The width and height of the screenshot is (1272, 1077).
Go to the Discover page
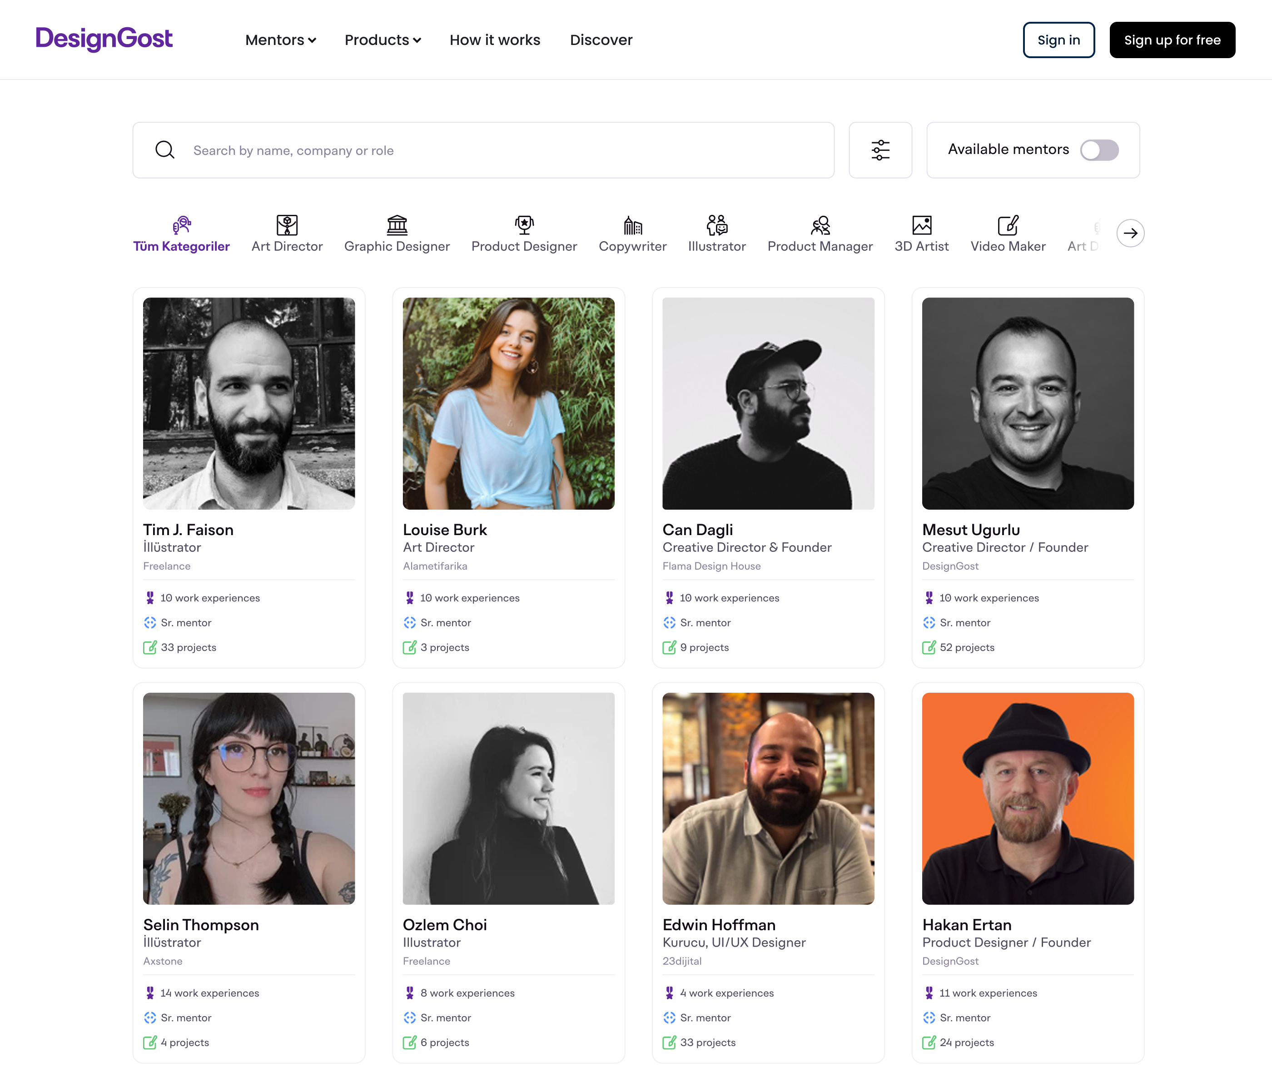pos(601,40)
